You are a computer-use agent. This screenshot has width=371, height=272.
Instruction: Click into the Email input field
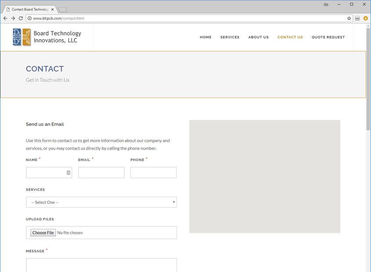[x=101, y=173]
